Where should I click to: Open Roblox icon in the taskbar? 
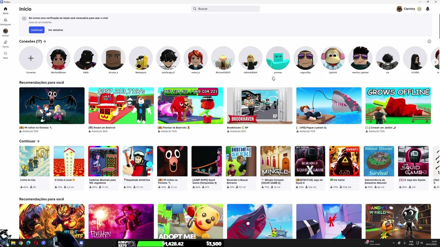(x=81, y=243)
